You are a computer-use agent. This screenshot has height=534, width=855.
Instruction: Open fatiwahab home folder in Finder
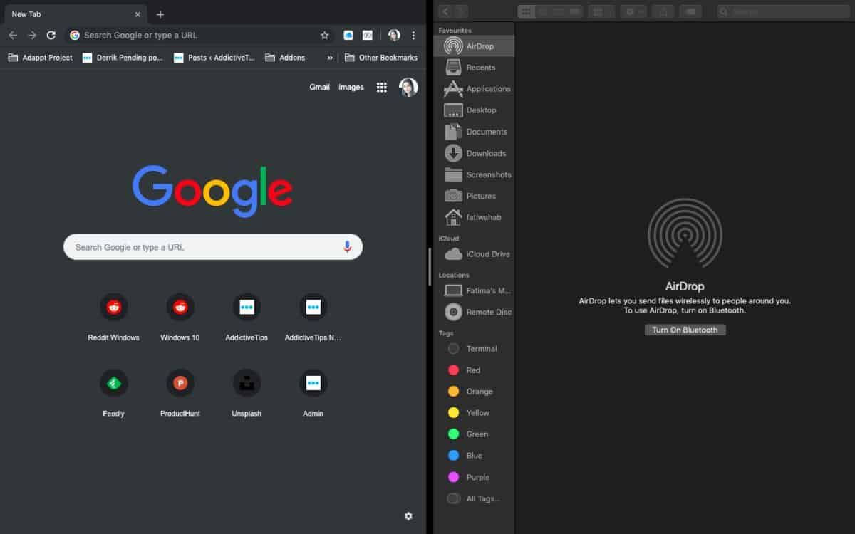[x=474, y=217]
